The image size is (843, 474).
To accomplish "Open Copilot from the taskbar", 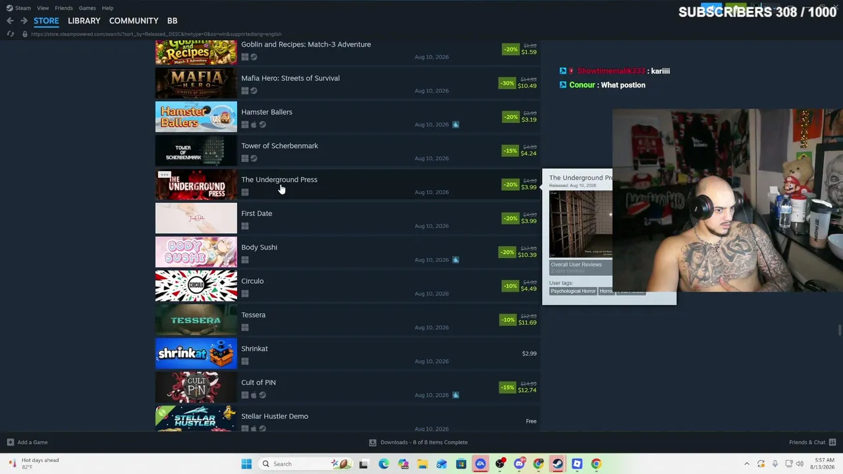I will click(x=403, y=464).
